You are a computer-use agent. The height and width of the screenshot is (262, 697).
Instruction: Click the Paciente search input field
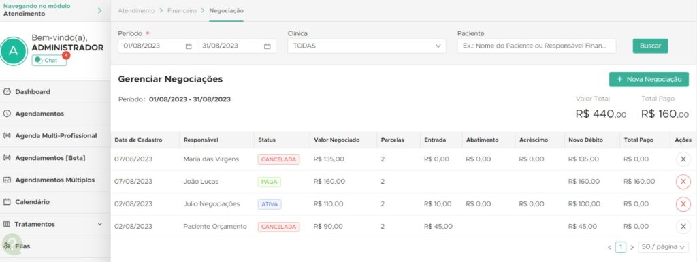click(536, 46)
